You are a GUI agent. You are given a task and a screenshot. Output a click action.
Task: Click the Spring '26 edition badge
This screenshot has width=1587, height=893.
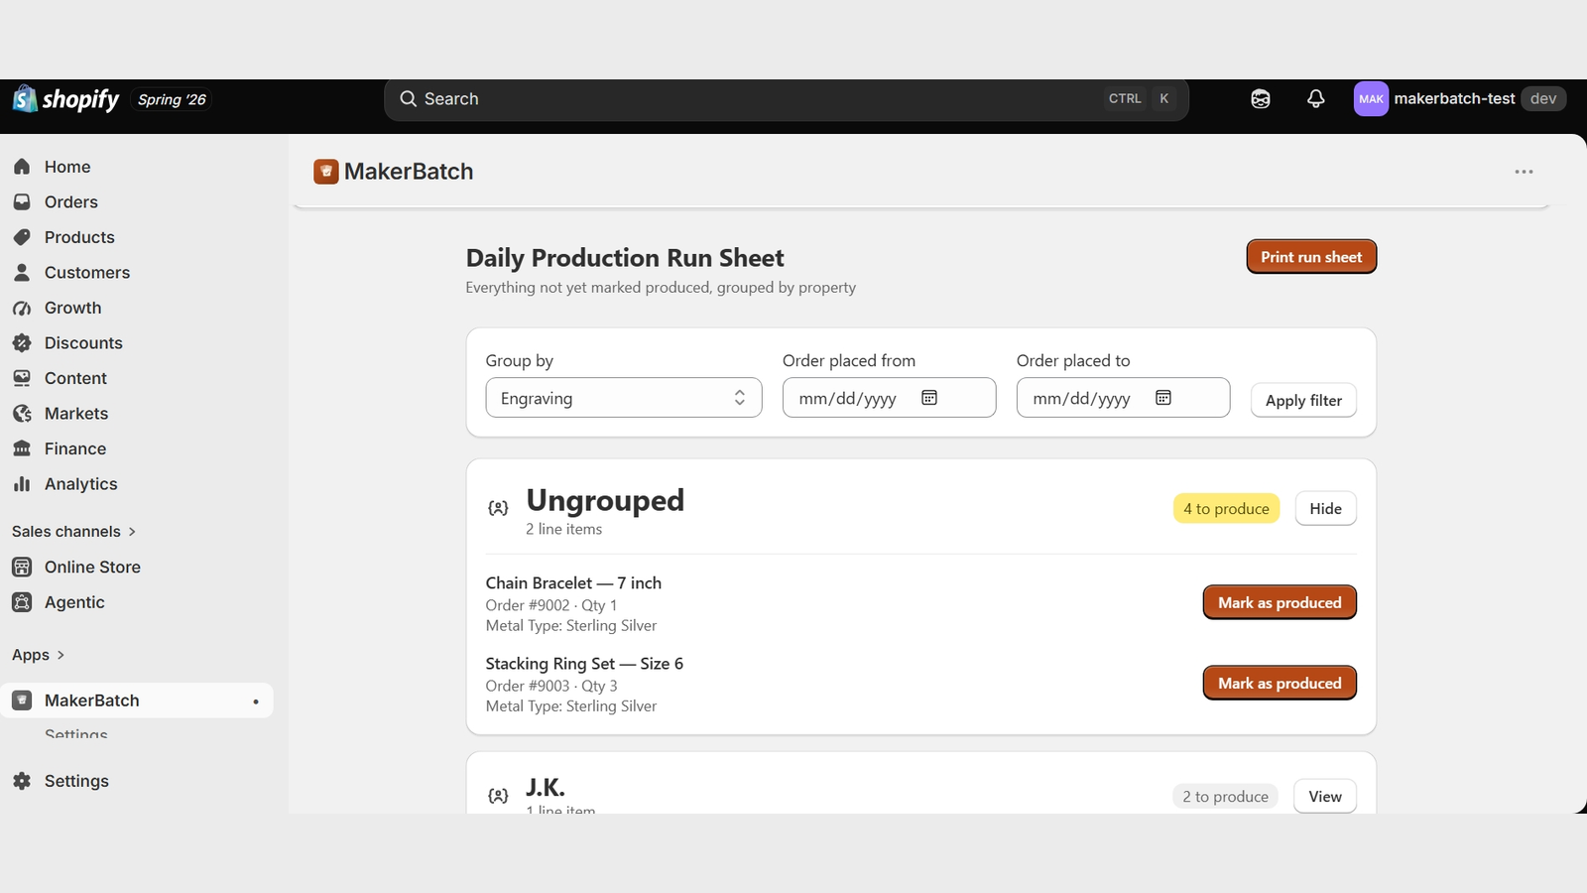click(172, 99)
